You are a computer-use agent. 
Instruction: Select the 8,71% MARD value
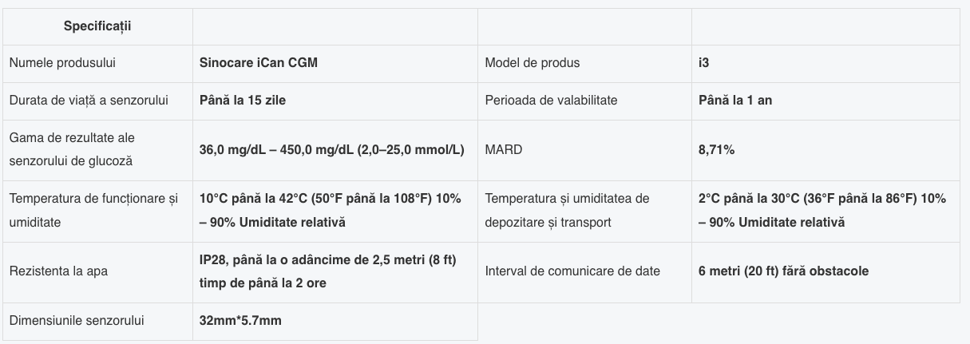(716, 149)
